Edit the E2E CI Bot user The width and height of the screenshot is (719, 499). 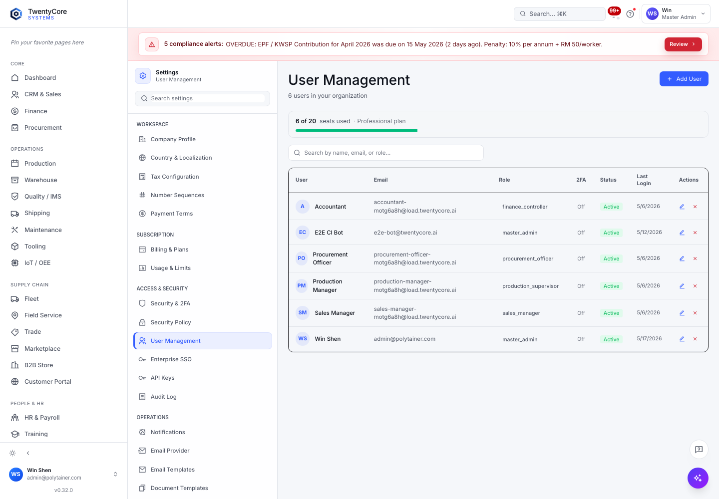click(682, 233)
